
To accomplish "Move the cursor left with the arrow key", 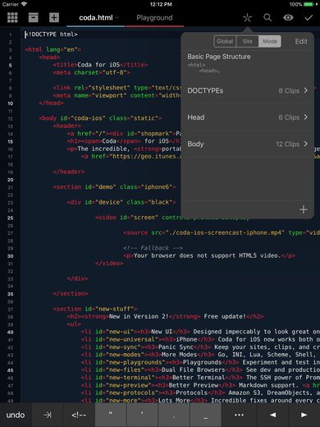I will pos(272,415).
